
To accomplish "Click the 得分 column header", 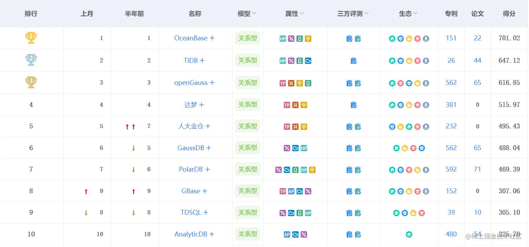I will point(509,14).
